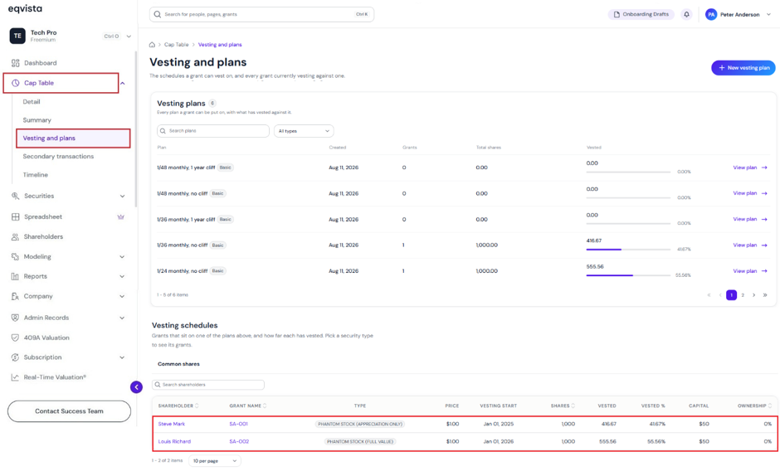Click the Cap Table clock icon
This screenshot has height=476, width=780.
tap(16, 83)
